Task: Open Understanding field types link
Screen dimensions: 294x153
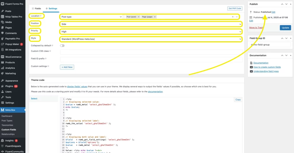Action: (x=266, y=71)
